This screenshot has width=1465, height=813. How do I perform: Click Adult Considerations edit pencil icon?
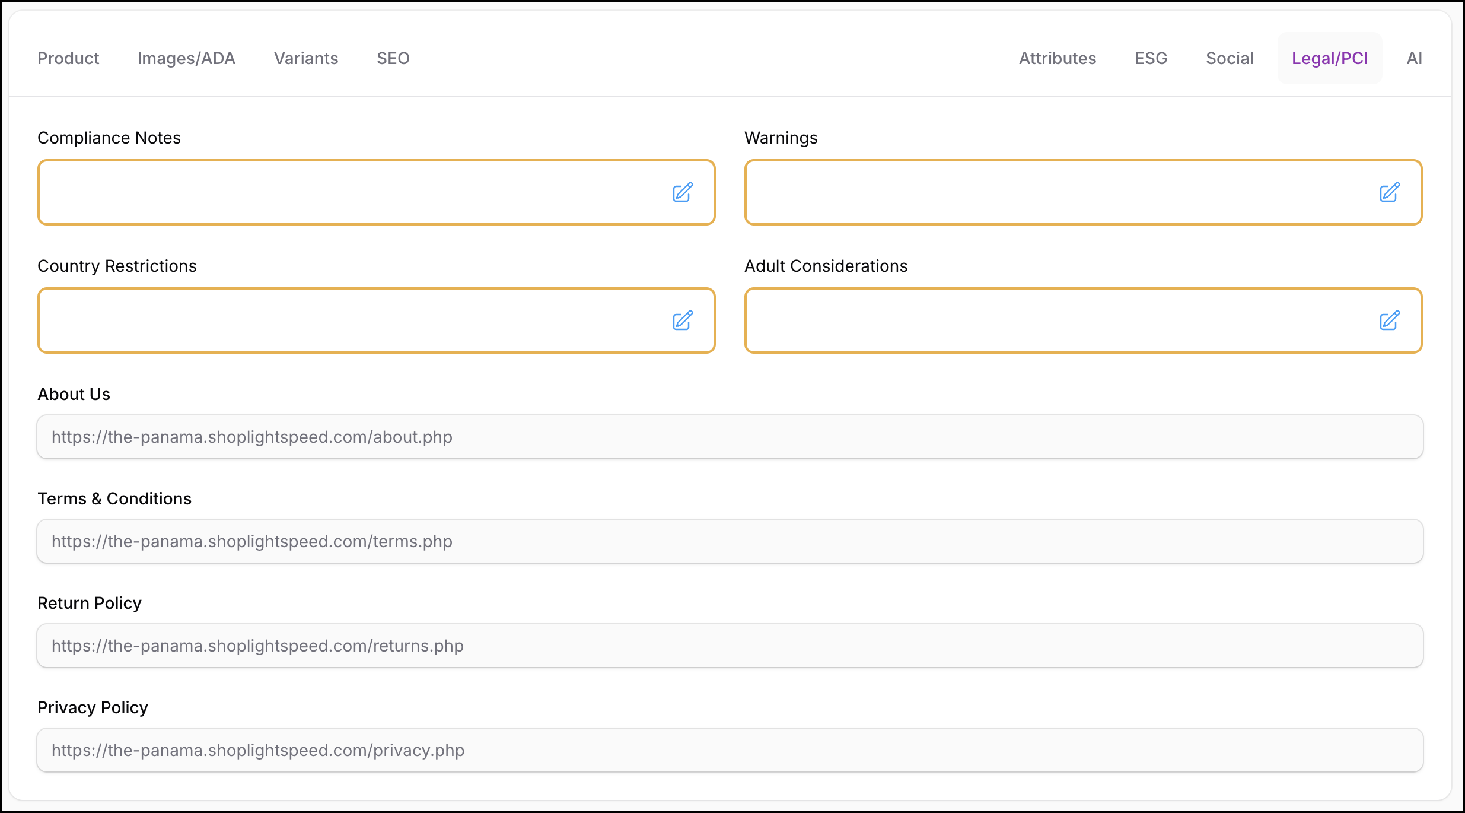coord(1389,320)
